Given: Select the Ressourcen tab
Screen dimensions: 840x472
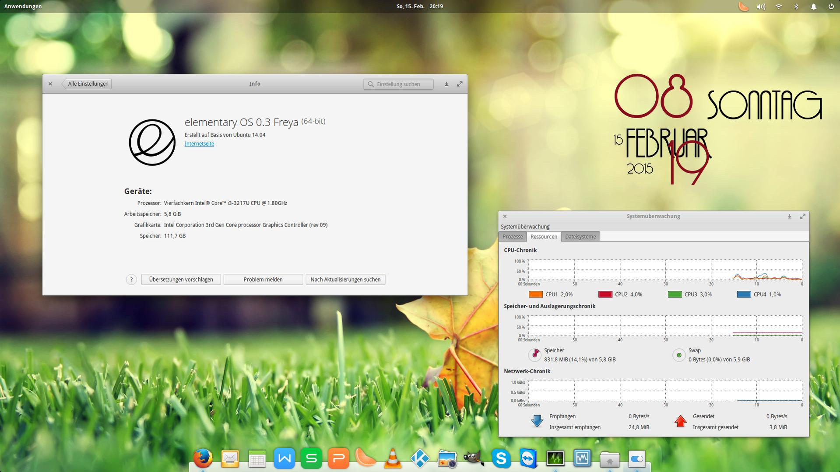Looking at the screenshot, I should [544, 237].
